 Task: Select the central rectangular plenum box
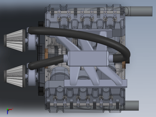pyautogui.click(x=88, y=58)
